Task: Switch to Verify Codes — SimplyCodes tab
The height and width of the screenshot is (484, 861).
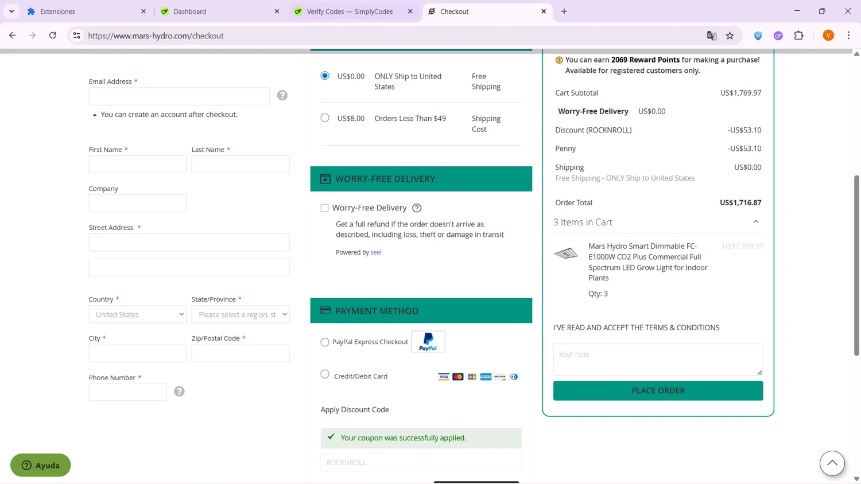Action: click(x=354, y=11)
